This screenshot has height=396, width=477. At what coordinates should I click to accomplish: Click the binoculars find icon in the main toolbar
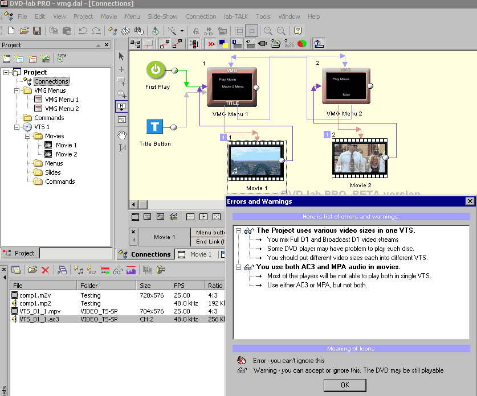coord(138,31)
